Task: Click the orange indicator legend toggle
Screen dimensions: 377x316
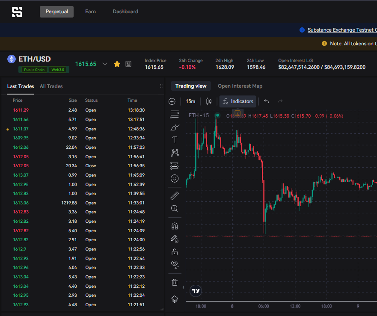Action: coord(237,113)
